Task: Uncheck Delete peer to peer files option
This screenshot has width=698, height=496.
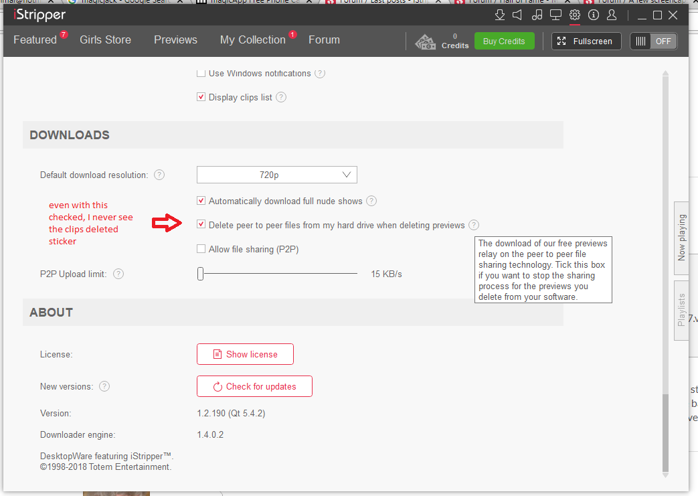Action: [201, 225]
